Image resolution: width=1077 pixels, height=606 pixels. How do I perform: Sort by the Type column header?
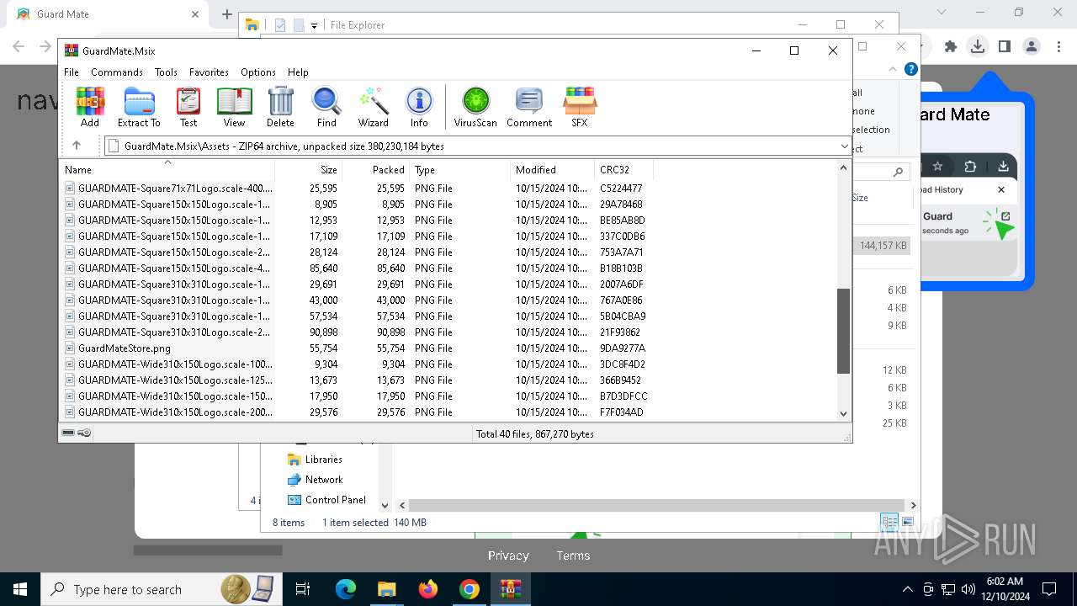coord(459,170)
